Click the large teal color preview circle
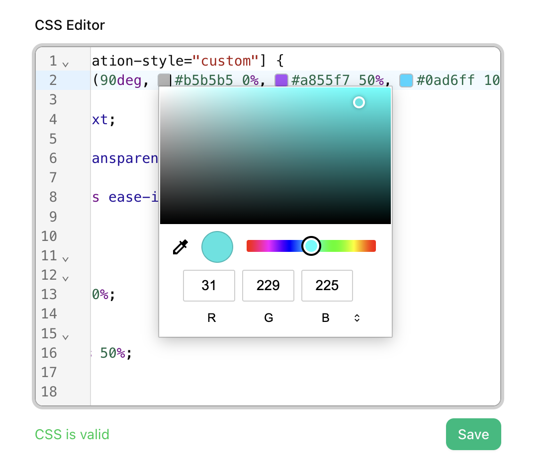This screenshot has height=466, width=540. point(217,246)
